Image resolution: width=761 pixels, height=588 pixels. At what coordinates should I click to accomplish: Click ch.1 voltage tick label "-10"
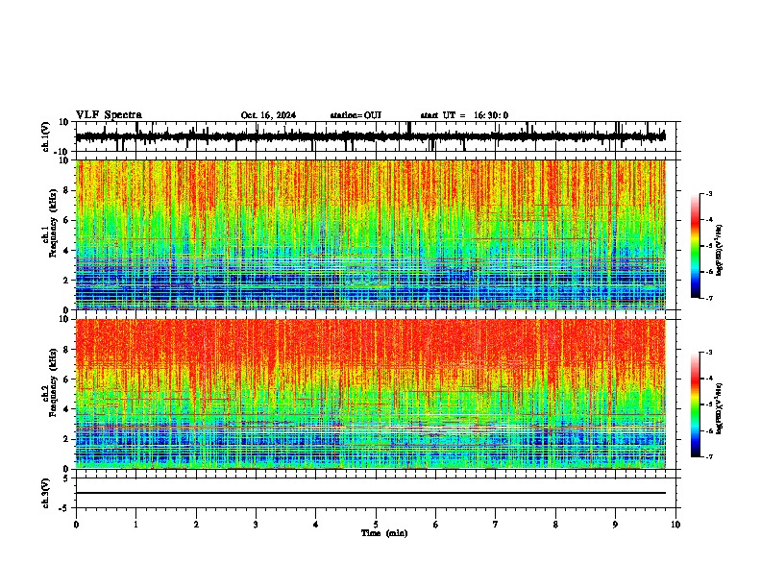coord(62,152)
